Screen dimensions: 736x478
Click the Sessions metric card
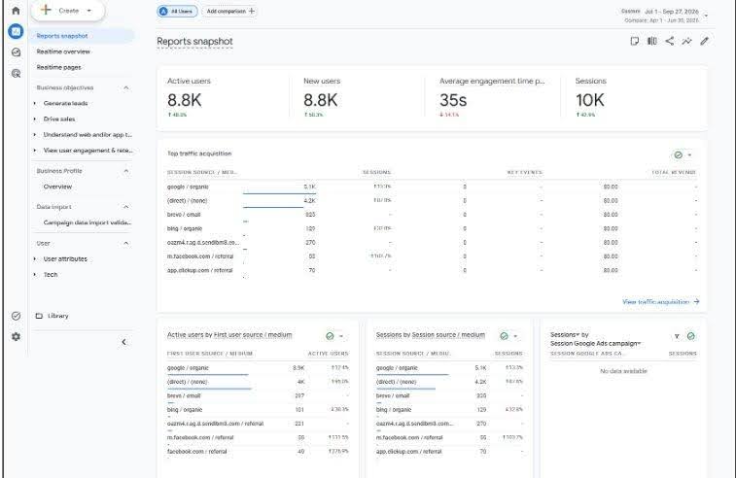pyautogui.click(x=632, y=97)
